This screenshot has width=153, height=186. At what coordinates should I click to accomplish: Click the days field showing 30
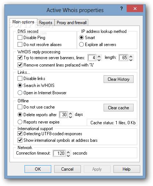[x=63, y=115]
